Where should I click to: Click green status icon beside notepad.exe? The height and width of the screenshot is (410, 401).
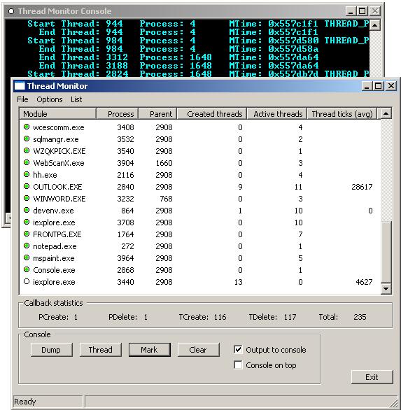27,246
